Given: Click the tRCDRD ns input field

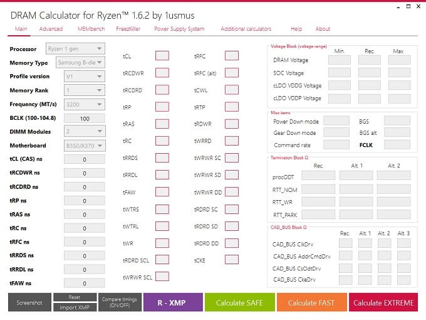Looking at the screenshot, I should coord(85,187).
